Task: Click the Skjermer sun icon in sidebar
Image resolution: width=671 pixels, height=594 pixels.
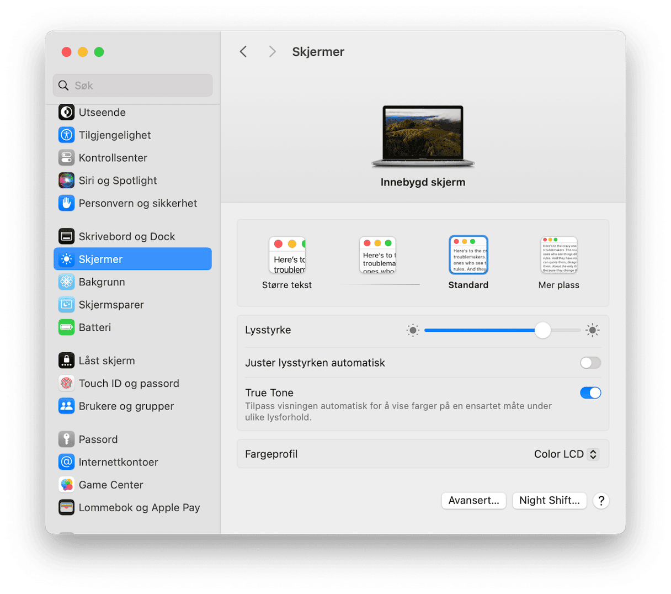Action: click(66, 259)
